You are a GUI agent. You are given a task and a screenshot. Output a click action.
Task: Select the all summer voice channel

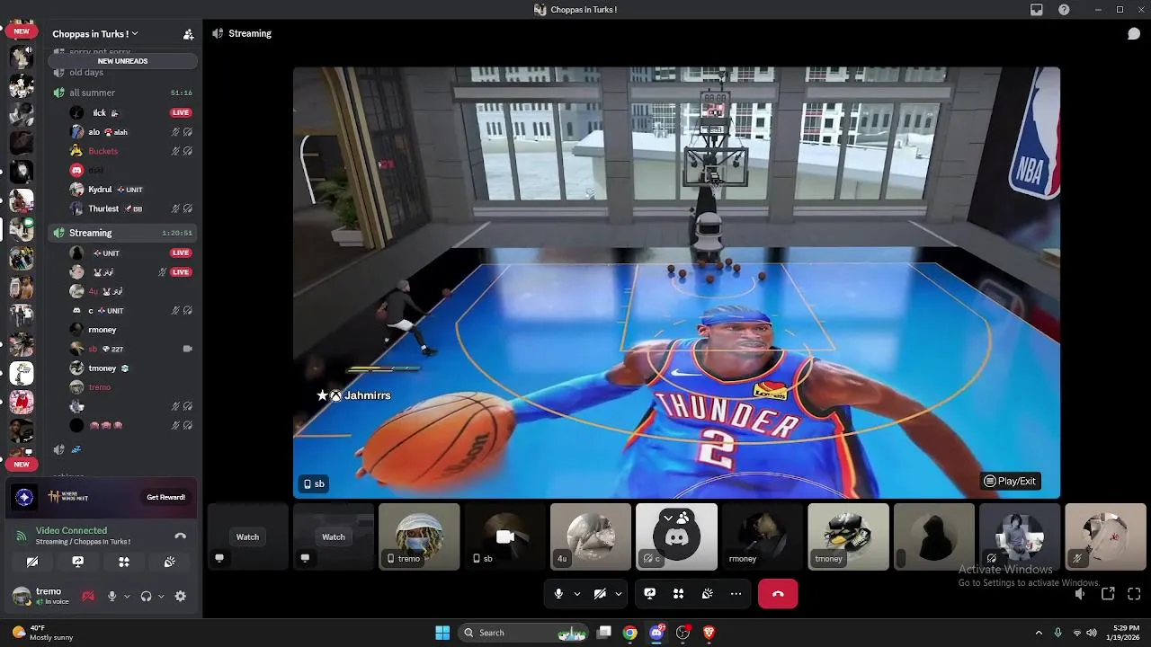pyautogui.click(x=122, y=93)
